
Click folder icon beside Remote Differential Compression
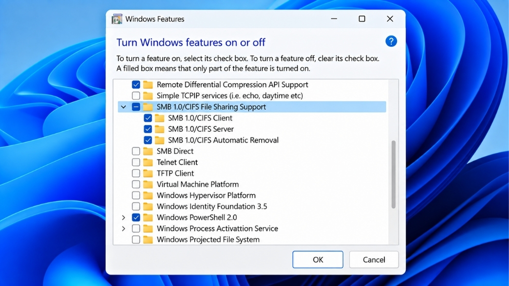tap(148, 85)
